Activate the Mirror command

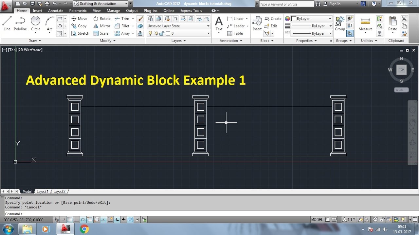tap(102, 26)
